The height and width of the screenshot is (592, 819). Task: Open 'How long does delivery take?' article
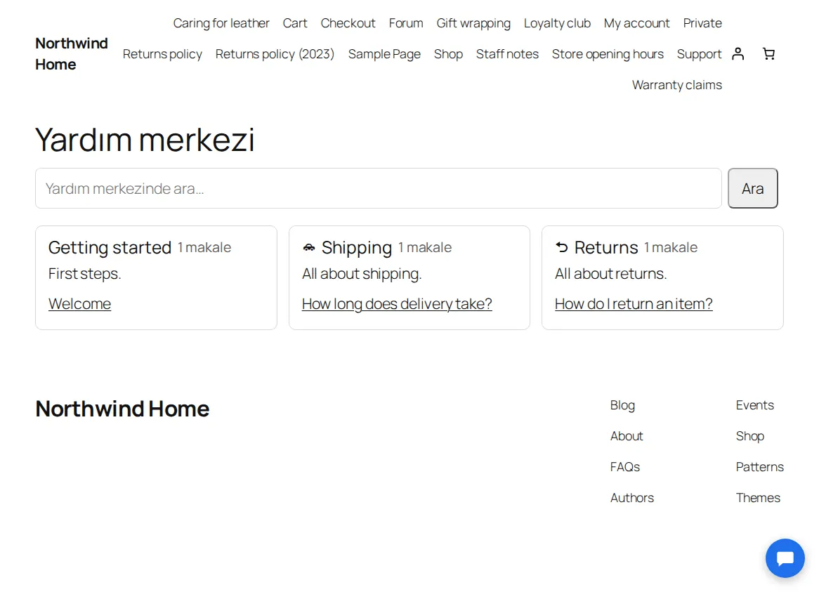click(x=397, y=304)
